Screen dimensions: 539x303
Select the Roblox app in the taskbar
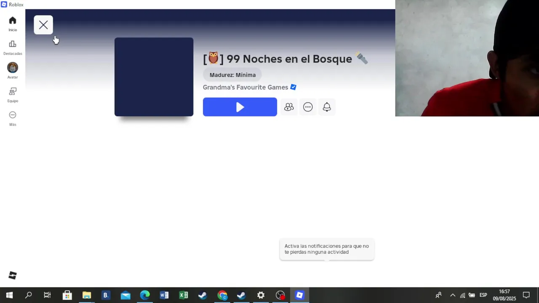pyautogui.click(x=300, y=295)
